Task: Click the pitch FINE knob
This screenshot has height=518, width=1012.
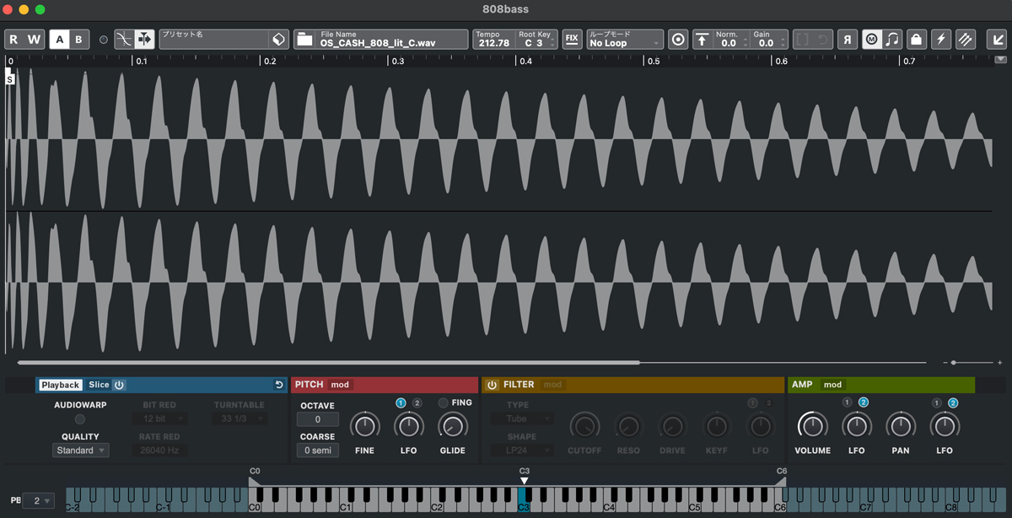Action: click(364, 425)
